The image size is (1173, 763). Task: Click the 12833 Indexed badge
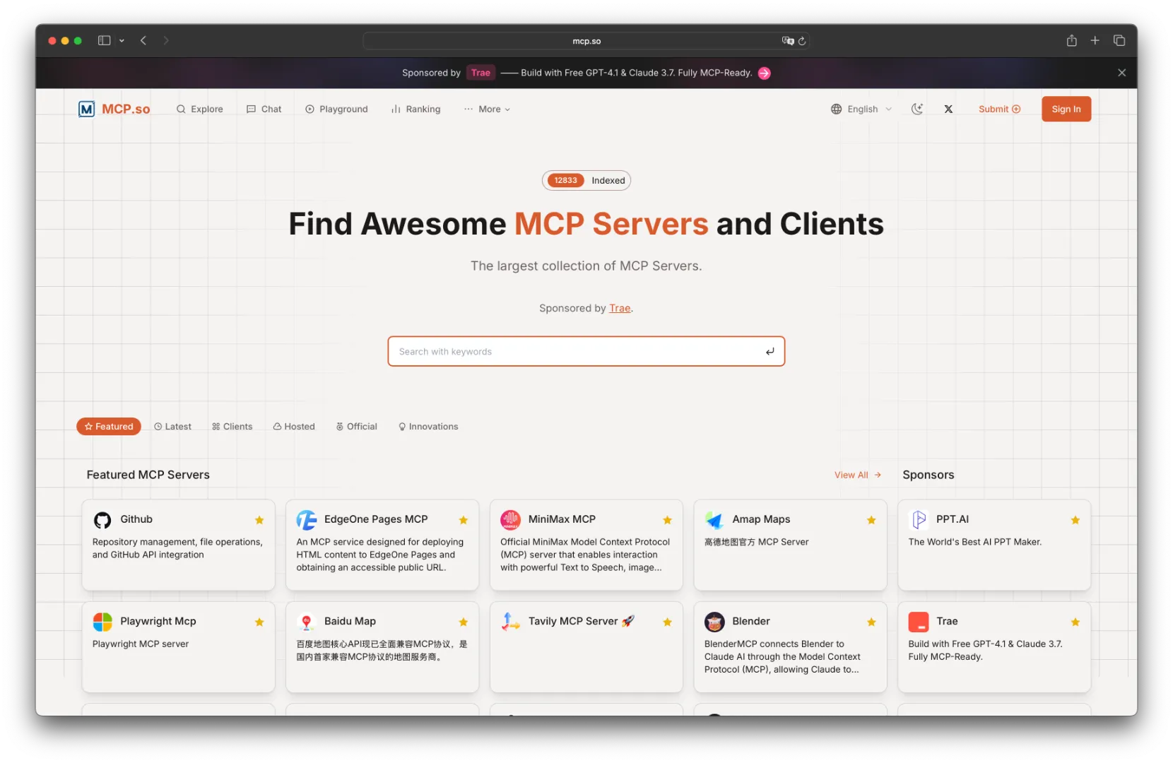tap(586, 180)
